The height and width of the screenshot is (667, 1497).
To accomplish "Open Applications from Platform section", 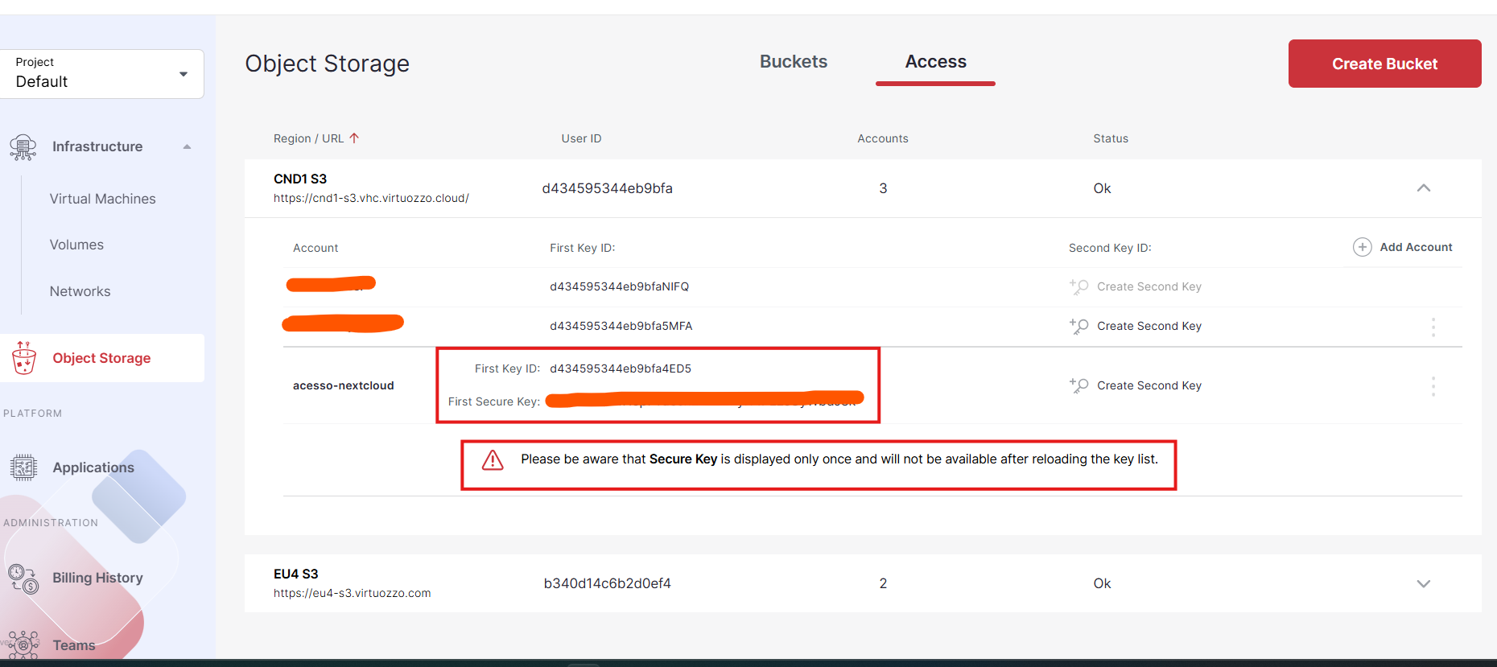I will 93,467.
